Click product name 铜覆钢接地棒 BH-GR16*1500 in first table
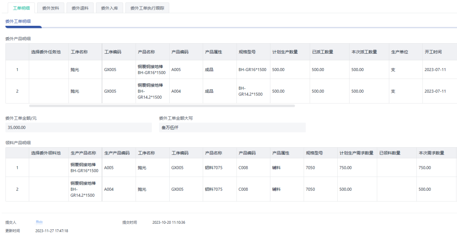Image resolution: width=457 pixels, height=239 pixels. pos(151,69)
